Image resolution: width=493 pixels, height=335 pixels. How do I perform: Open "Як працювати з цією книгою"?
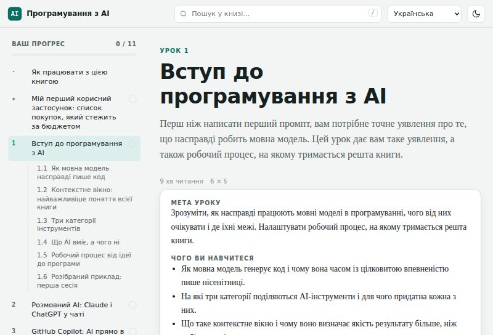74,77
